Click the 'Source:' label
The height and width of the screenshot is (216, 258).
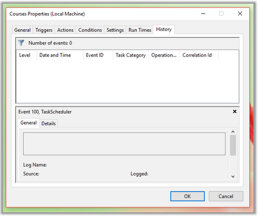tap(31, 174)
